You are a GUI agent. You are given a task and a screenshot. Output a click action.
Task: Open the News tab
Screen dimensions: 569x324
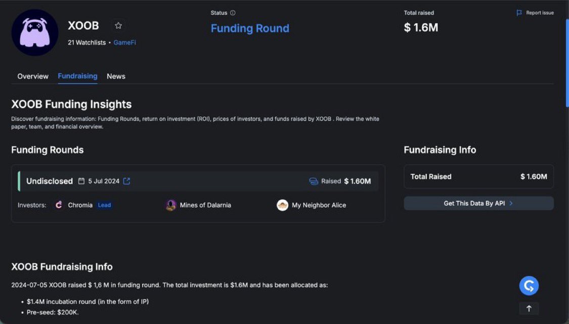116,76
